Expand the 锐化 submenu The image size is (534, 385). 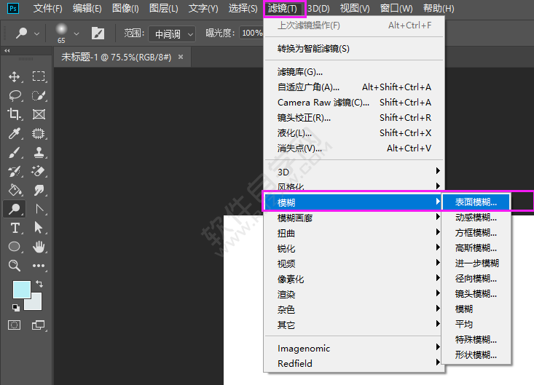353,249
